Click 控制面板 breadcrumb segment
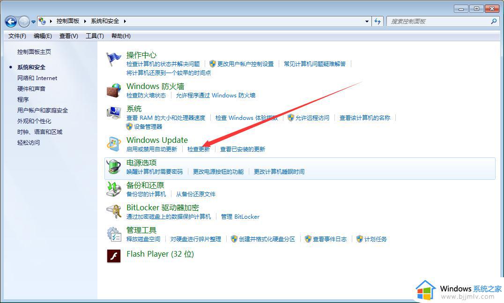The image size is (504, 303). (x=68, y=21)
